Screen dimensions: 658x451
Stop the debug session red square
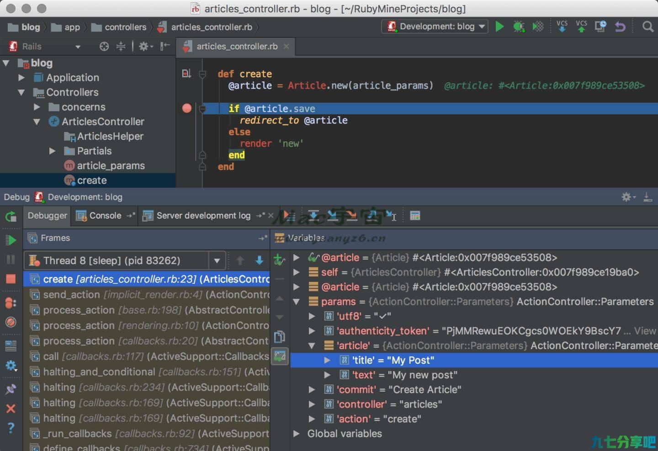click(11, 279)
